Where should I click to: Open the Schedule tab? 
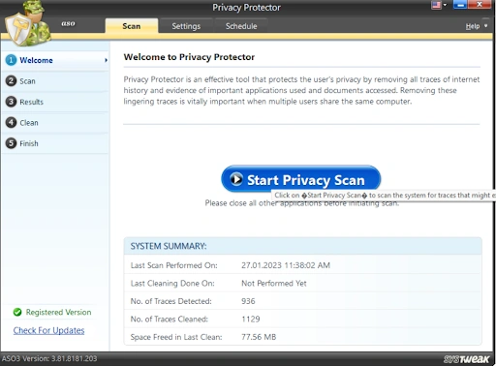click(241, 26)
